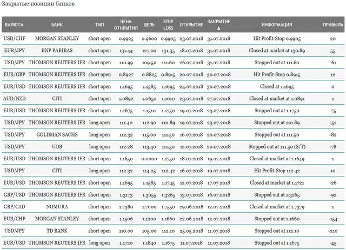Image resolution: width=346 pixels, height=250 pixels.
Task: Click UOB bank name
Action: [57, 147]
